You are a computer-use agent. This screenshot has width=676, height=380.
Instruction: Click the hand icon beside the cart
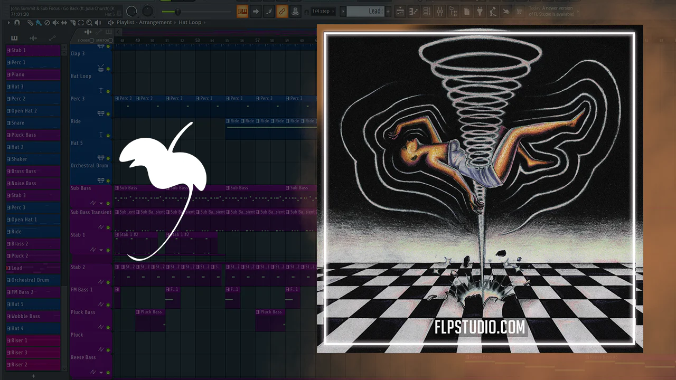pos(506,11)
